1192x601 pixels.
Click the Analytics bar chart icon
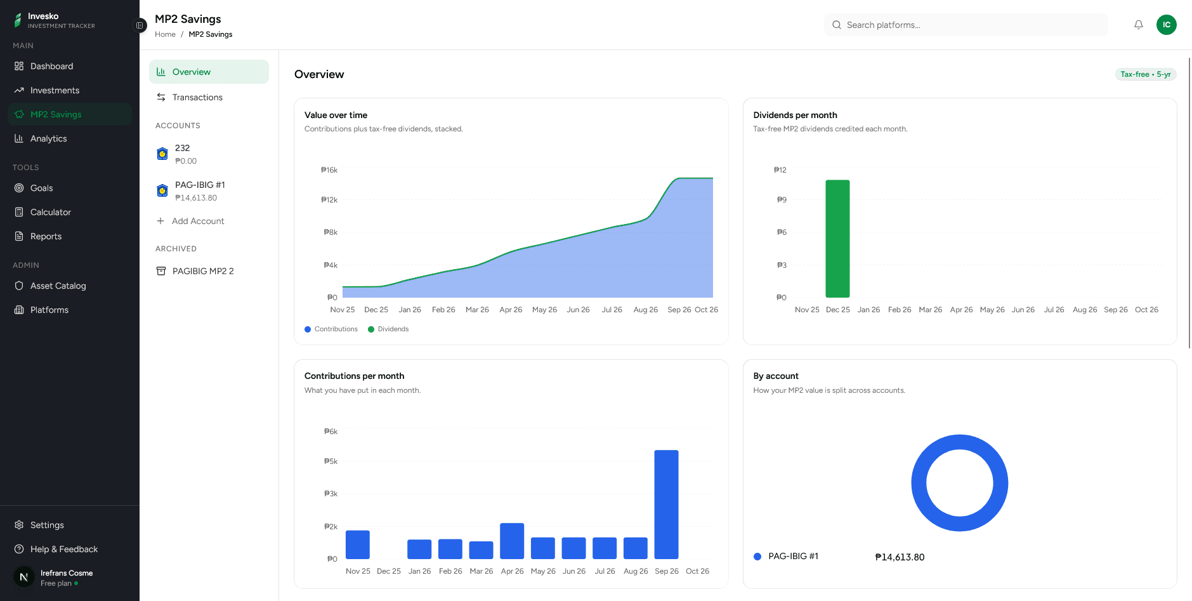click(x=19, y=138)
